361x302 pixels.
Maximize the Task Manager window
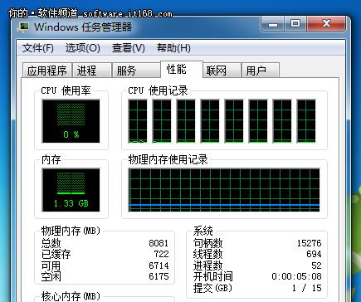(295, 24)
